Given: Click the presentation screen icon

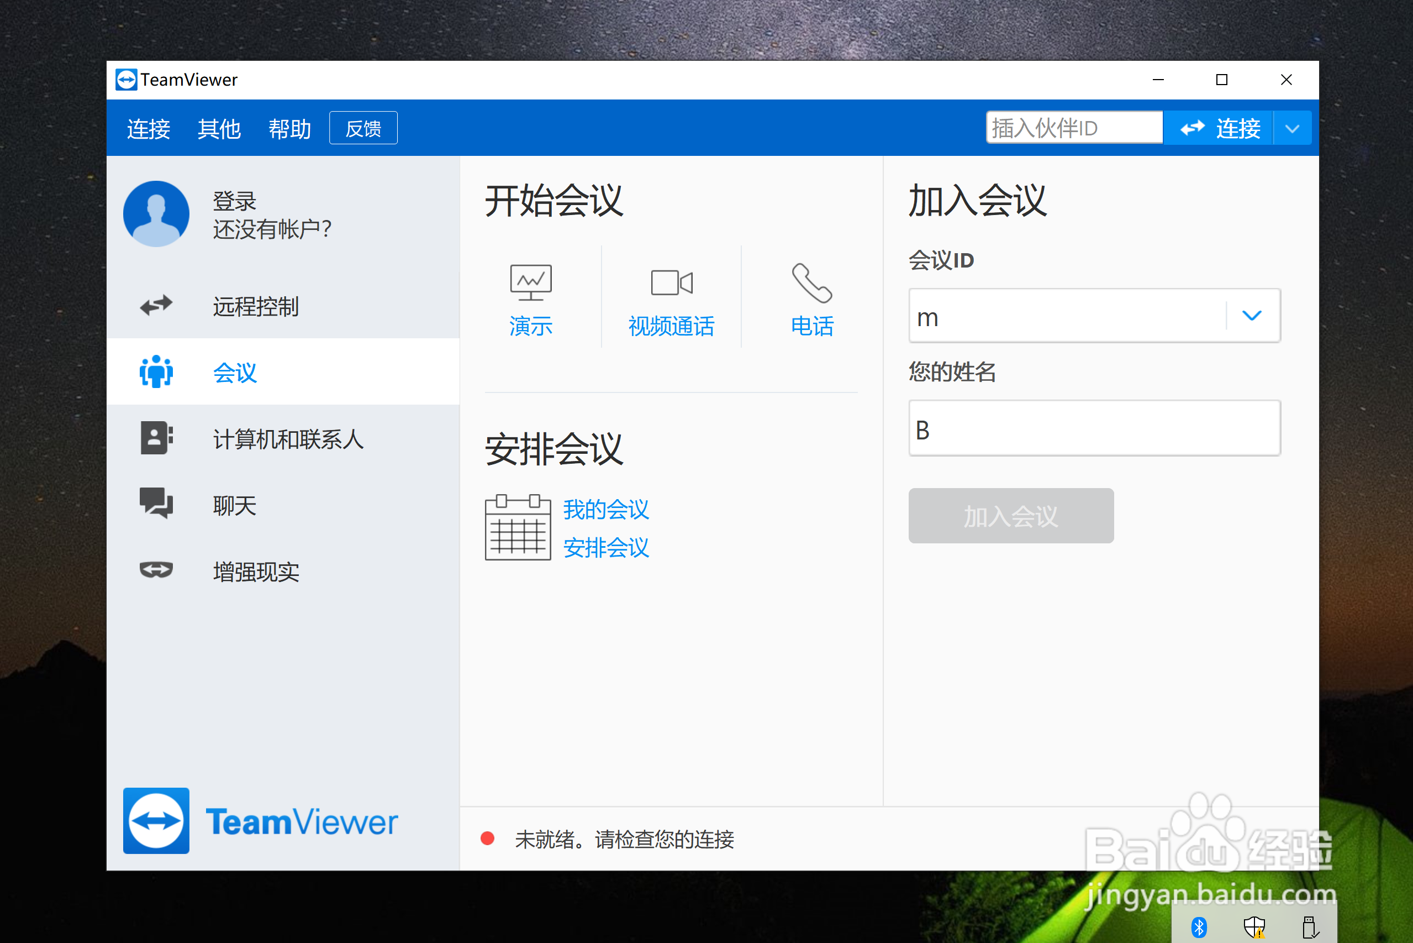Looking at the screenshot, I should coord(531,282).
